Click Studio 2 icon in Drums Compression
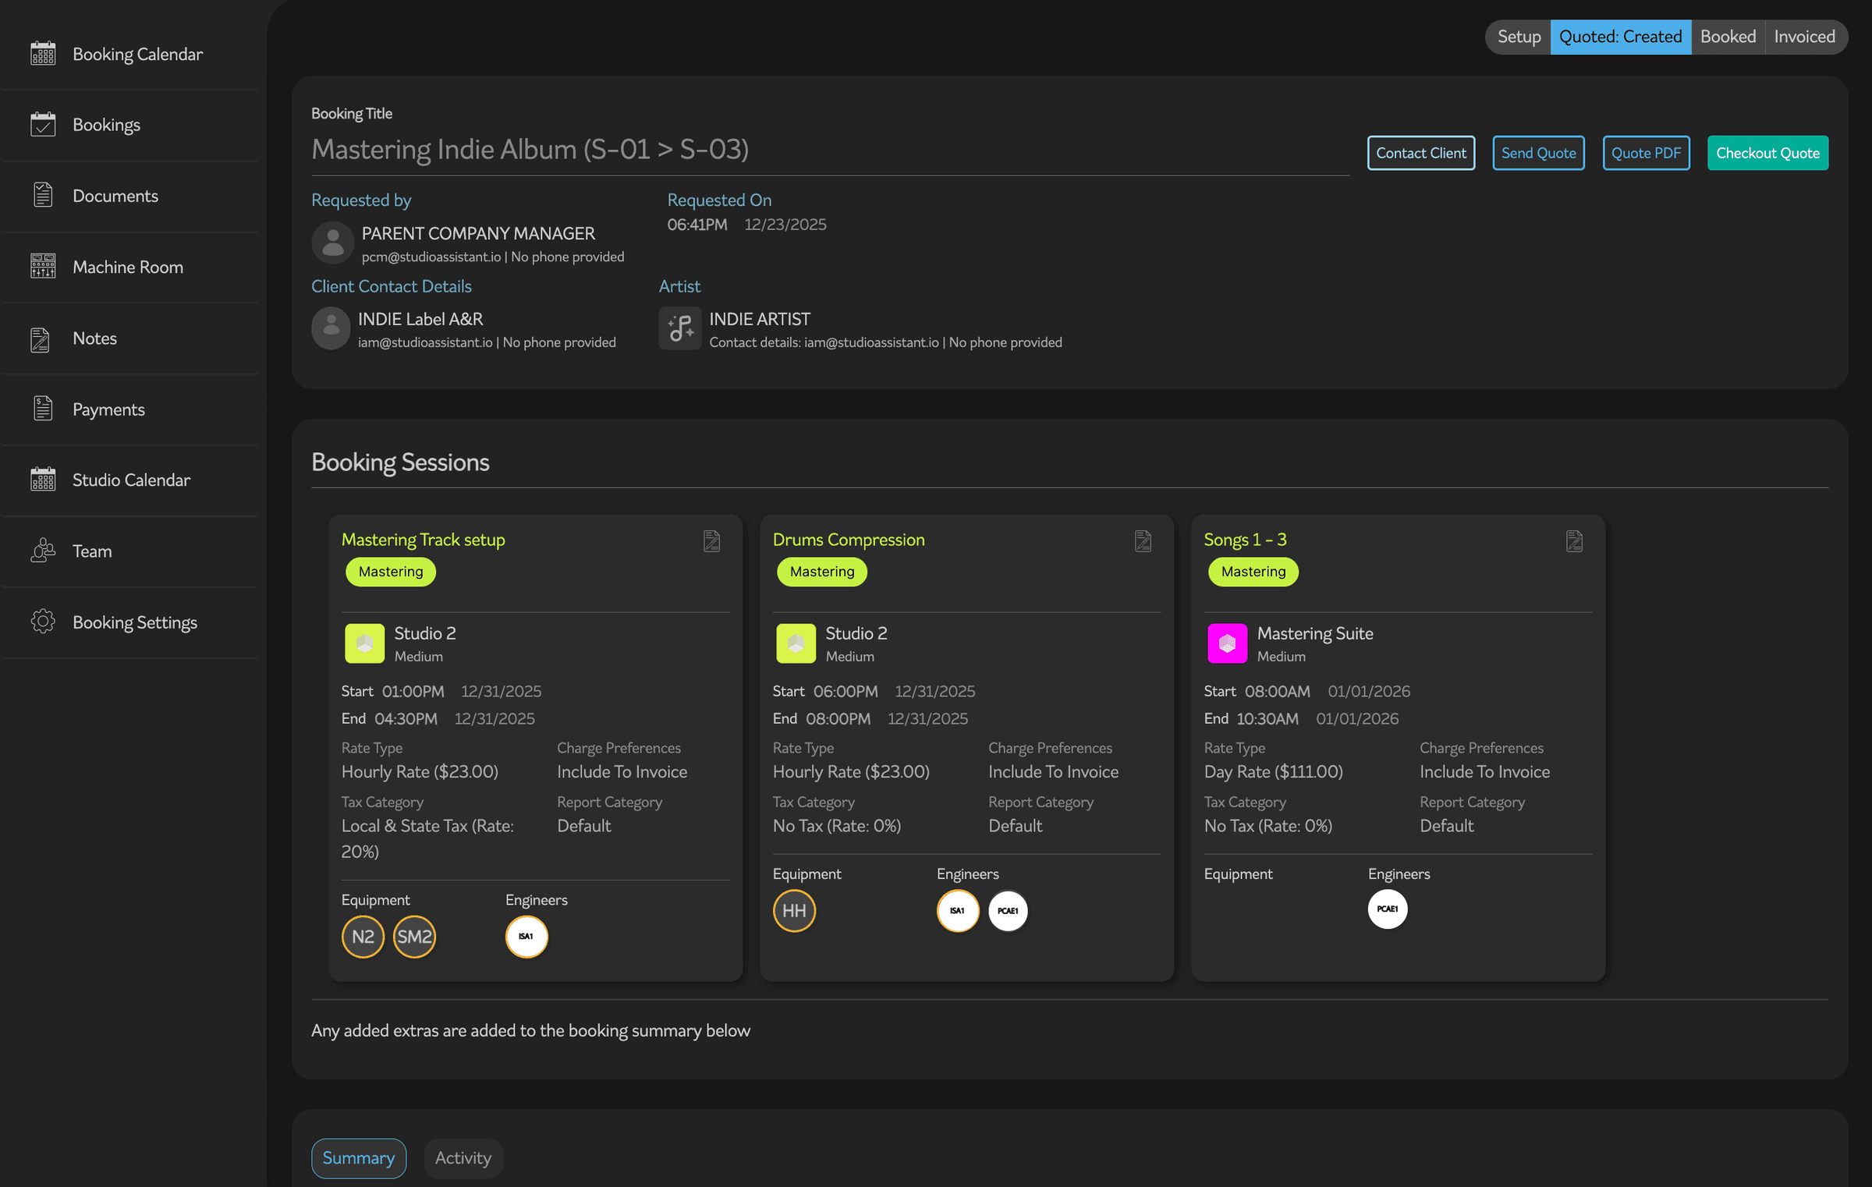The width and height of the screenshot is (1872, 1187). click(796, 643)
